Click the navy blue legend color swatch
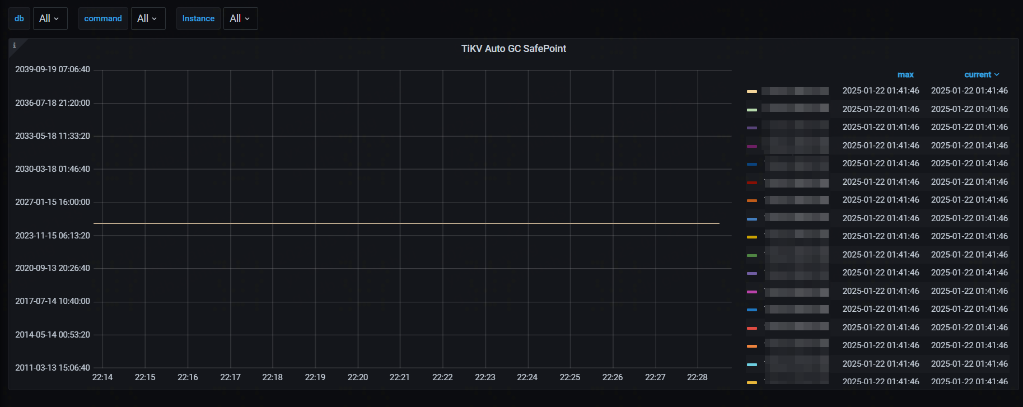 (752, 164)
